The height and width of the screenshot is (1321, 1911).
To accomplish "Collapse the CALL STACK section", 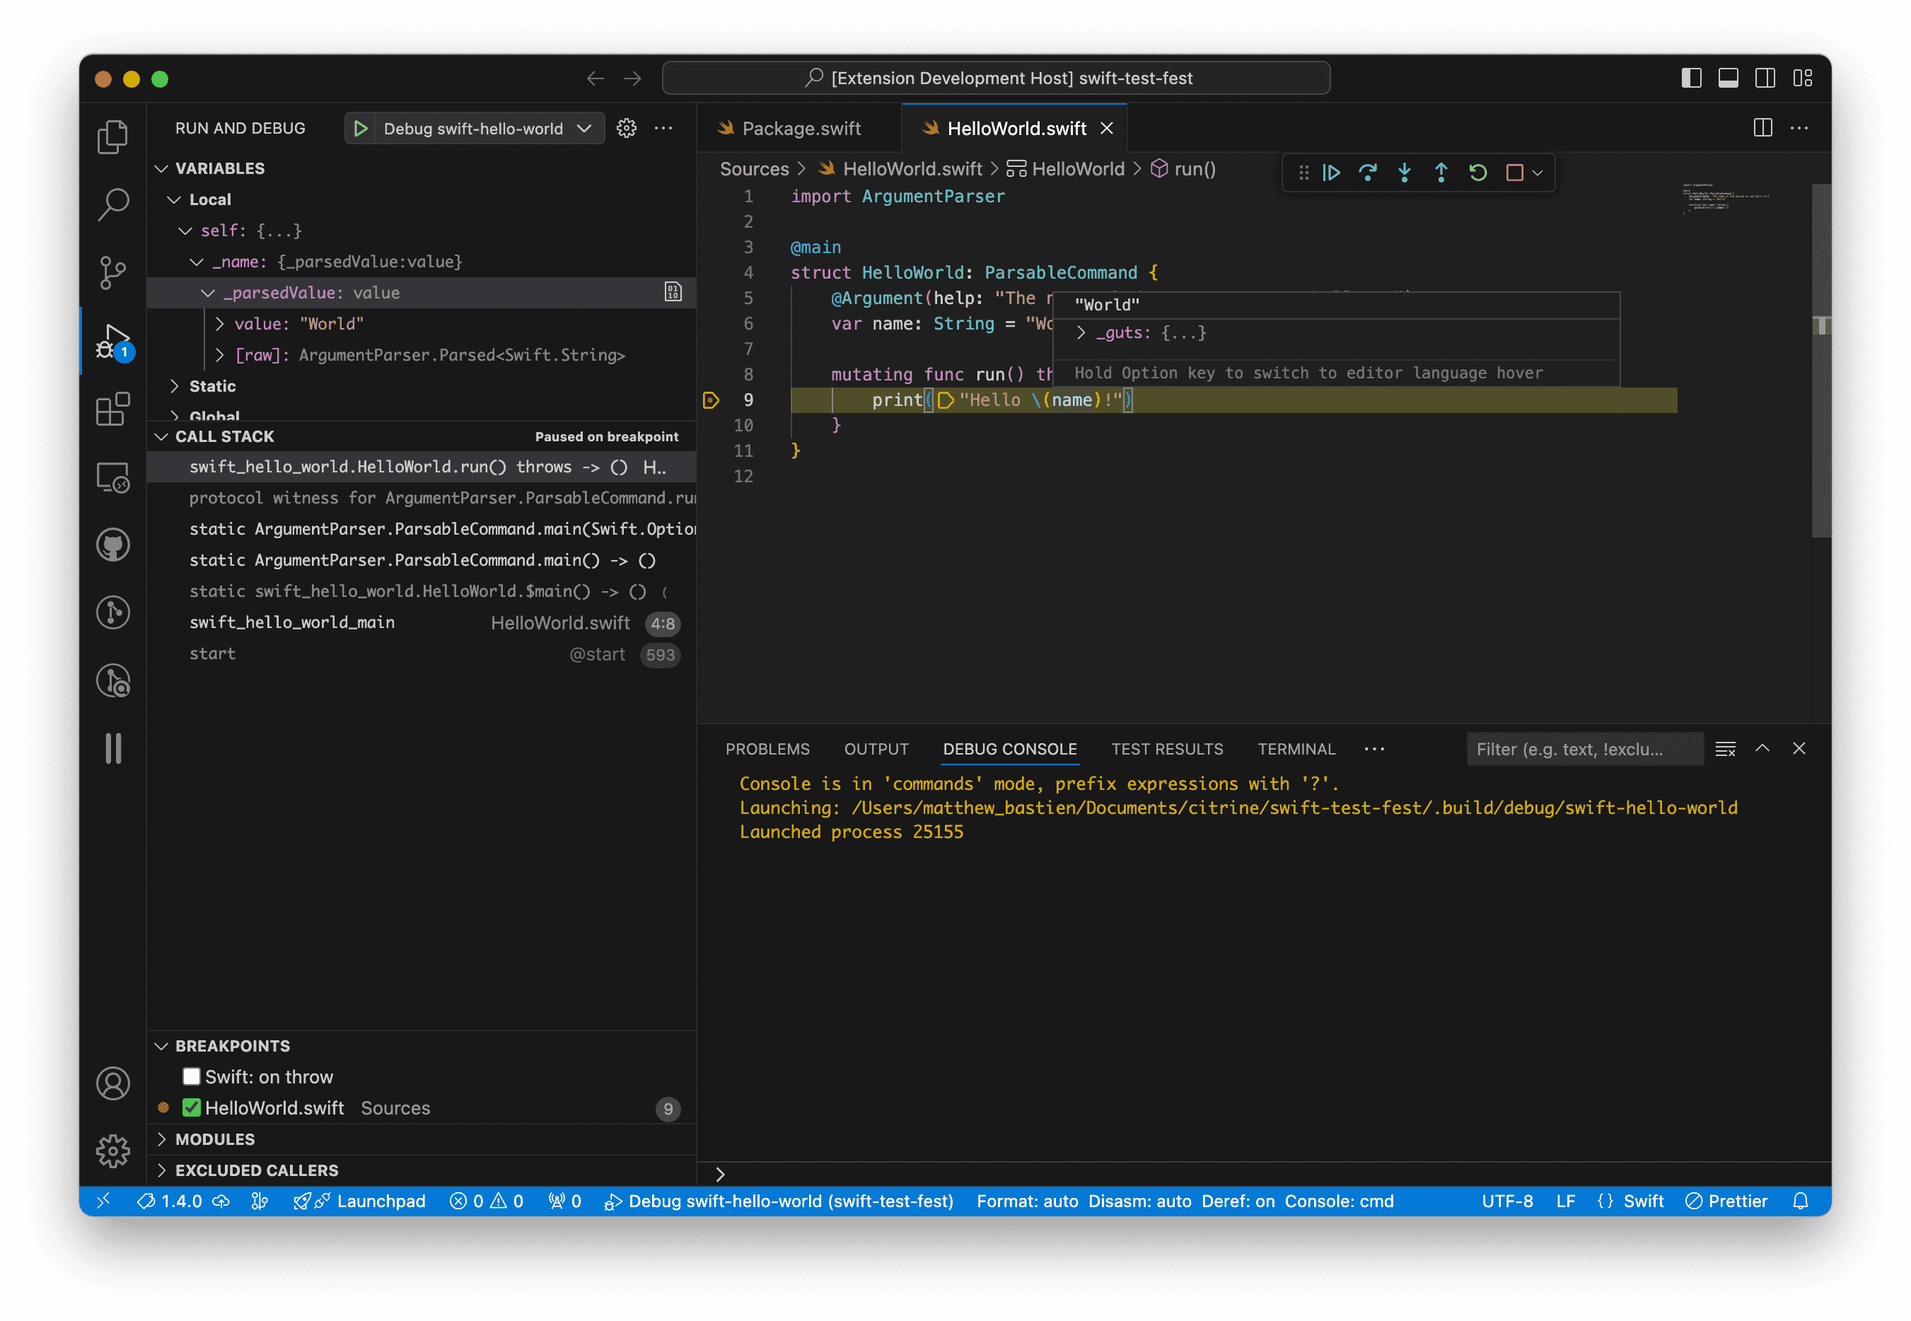I will click(161, 436).
